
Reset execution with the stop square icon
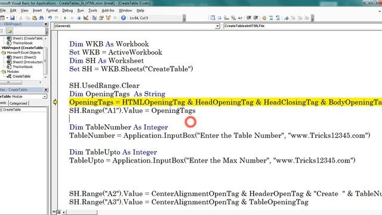point(79,18)
